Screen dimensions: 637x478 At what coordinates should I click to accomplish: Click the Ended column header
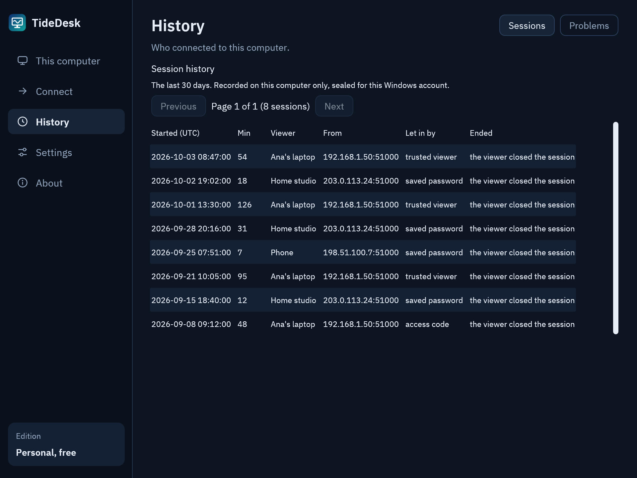coord(481,133)
